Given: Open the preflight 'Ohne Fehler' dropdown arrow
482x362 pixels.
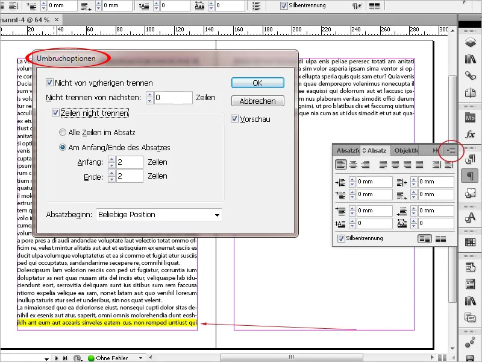Looking at the screenshot, I should pos(141,358).
